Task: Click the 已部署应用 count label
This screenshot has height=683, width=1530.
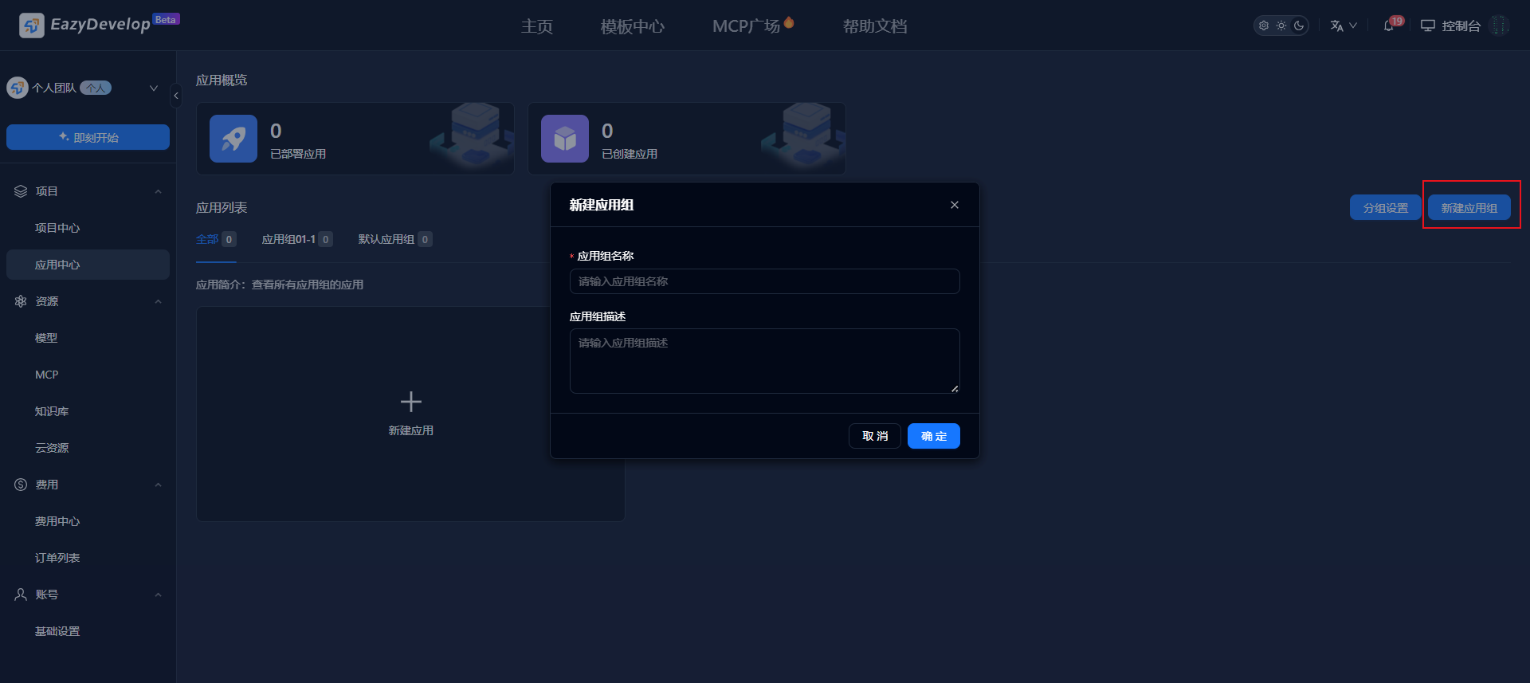Action: [x=298, y=154]
